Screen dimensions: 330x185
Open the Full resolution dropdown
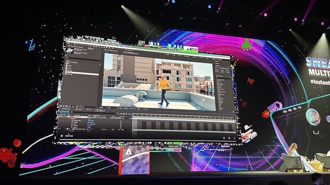pyautogui.click(x=112, y=108)
